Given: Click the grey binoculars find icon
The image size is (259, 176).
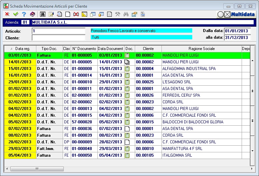Looking at the screenshot, I should (126, 14).
